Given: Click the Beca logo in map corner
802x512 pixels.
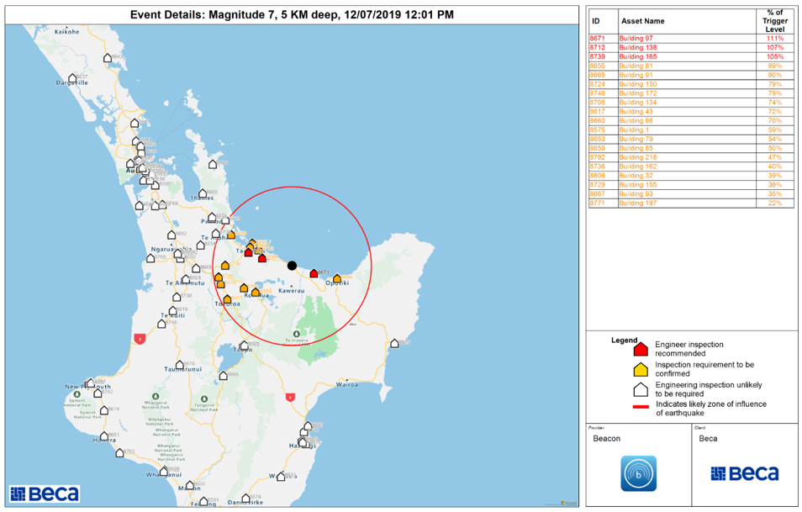Looking at the screenshot, I should pyautogui.click(x=45, y=494).
